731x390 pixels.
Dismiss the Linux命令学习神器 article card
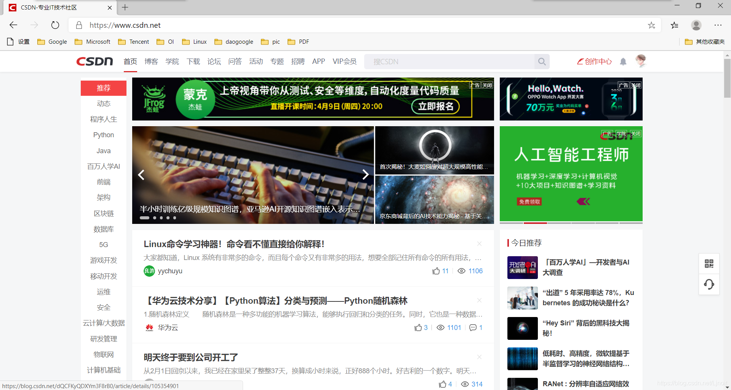pos(479,244)
